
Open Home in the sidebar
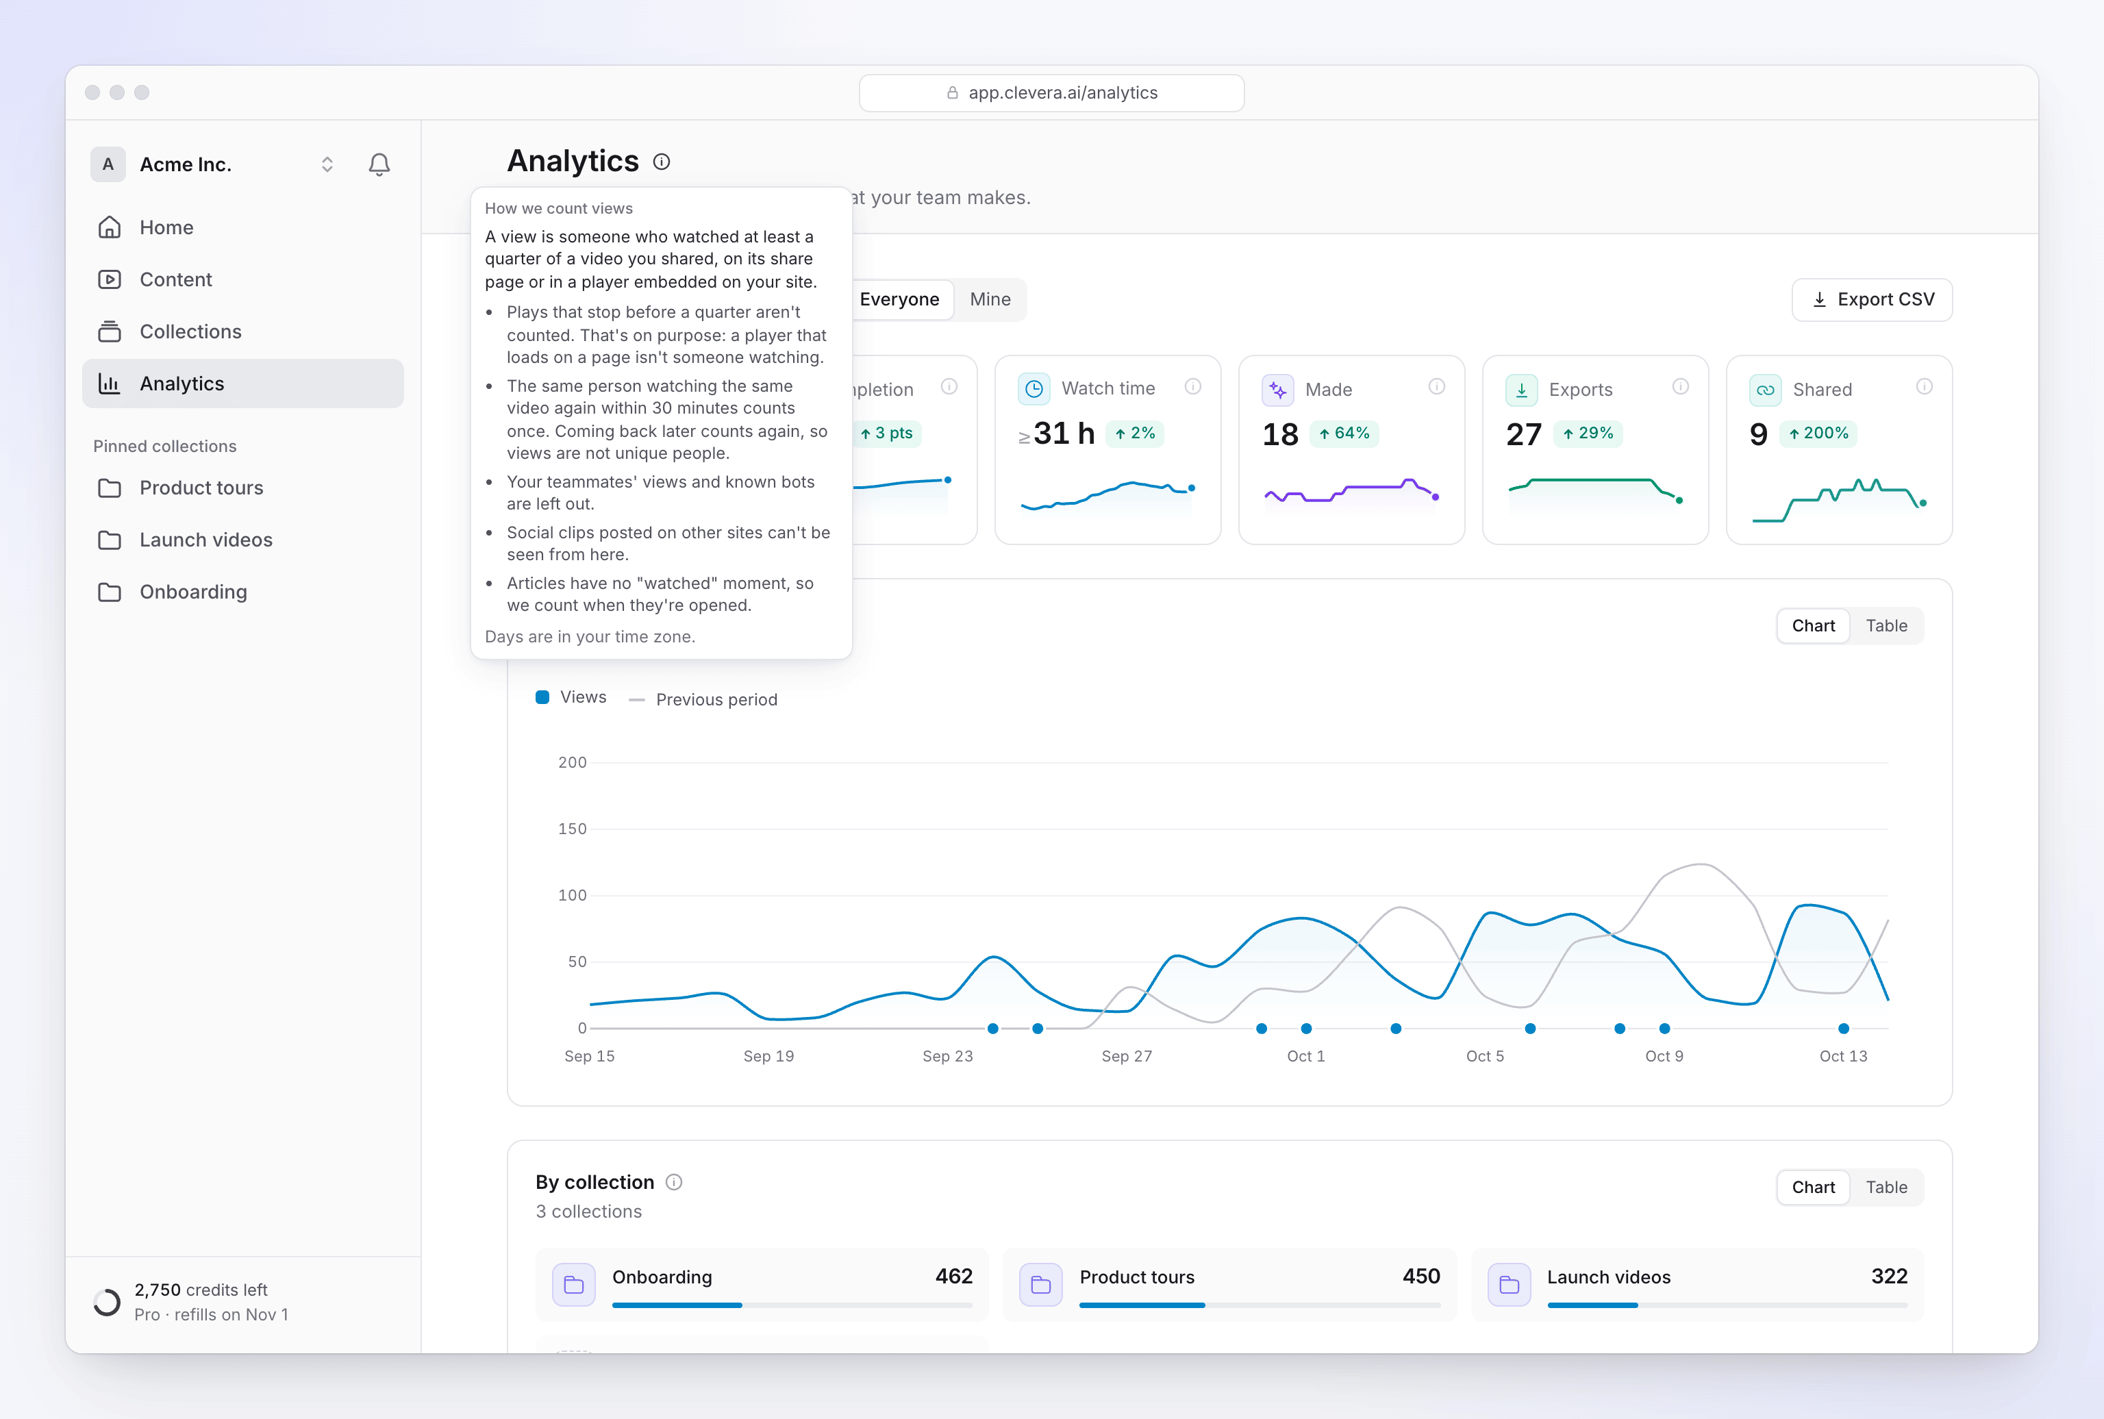242,227
